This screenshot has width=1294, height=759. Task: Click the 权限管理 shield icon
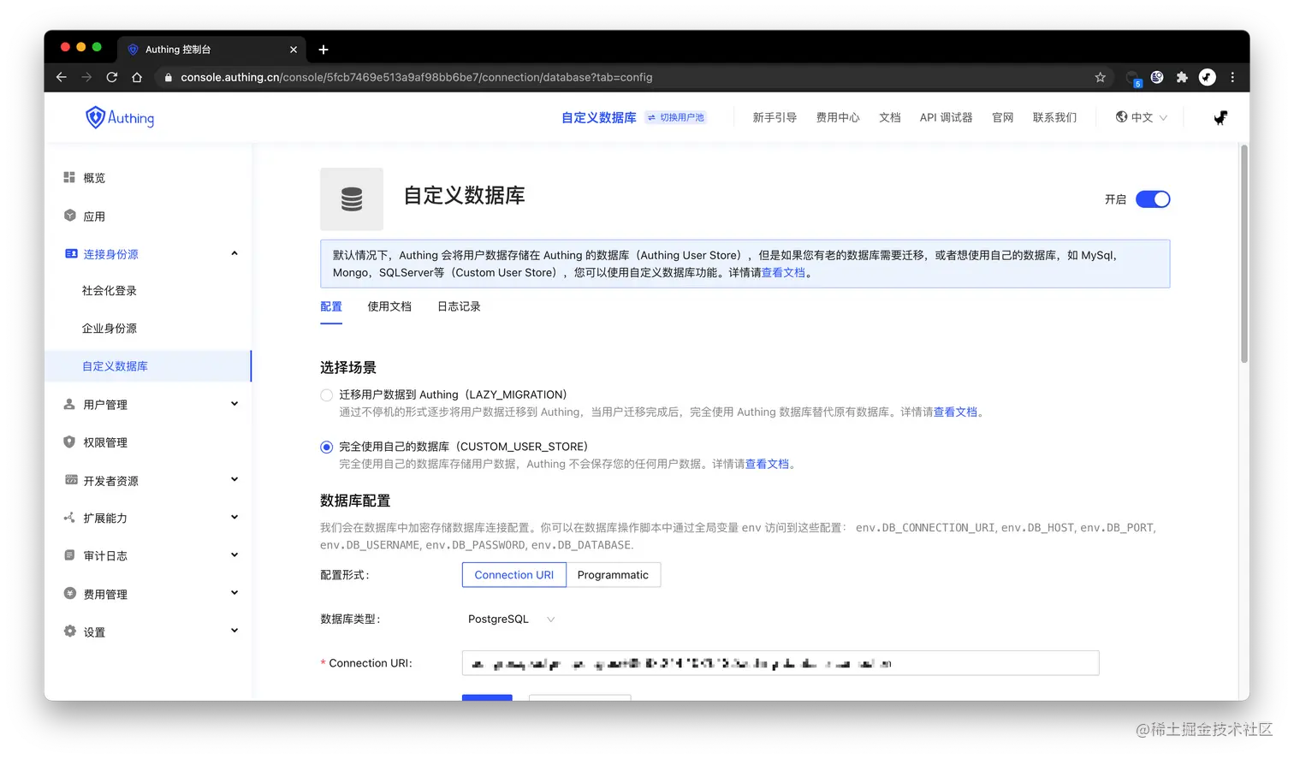[69, 442]
